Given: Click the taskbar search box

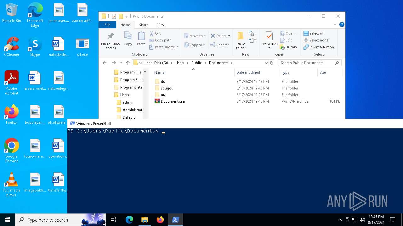Looking at the screenshot, I should 60,220.
